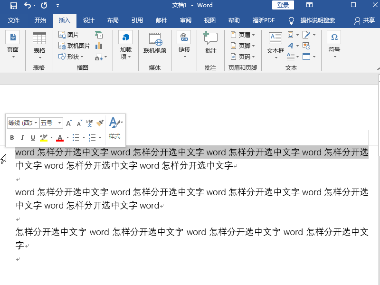Insert date and time icon
Screen dimensions: 380x285
click(306, 46)
